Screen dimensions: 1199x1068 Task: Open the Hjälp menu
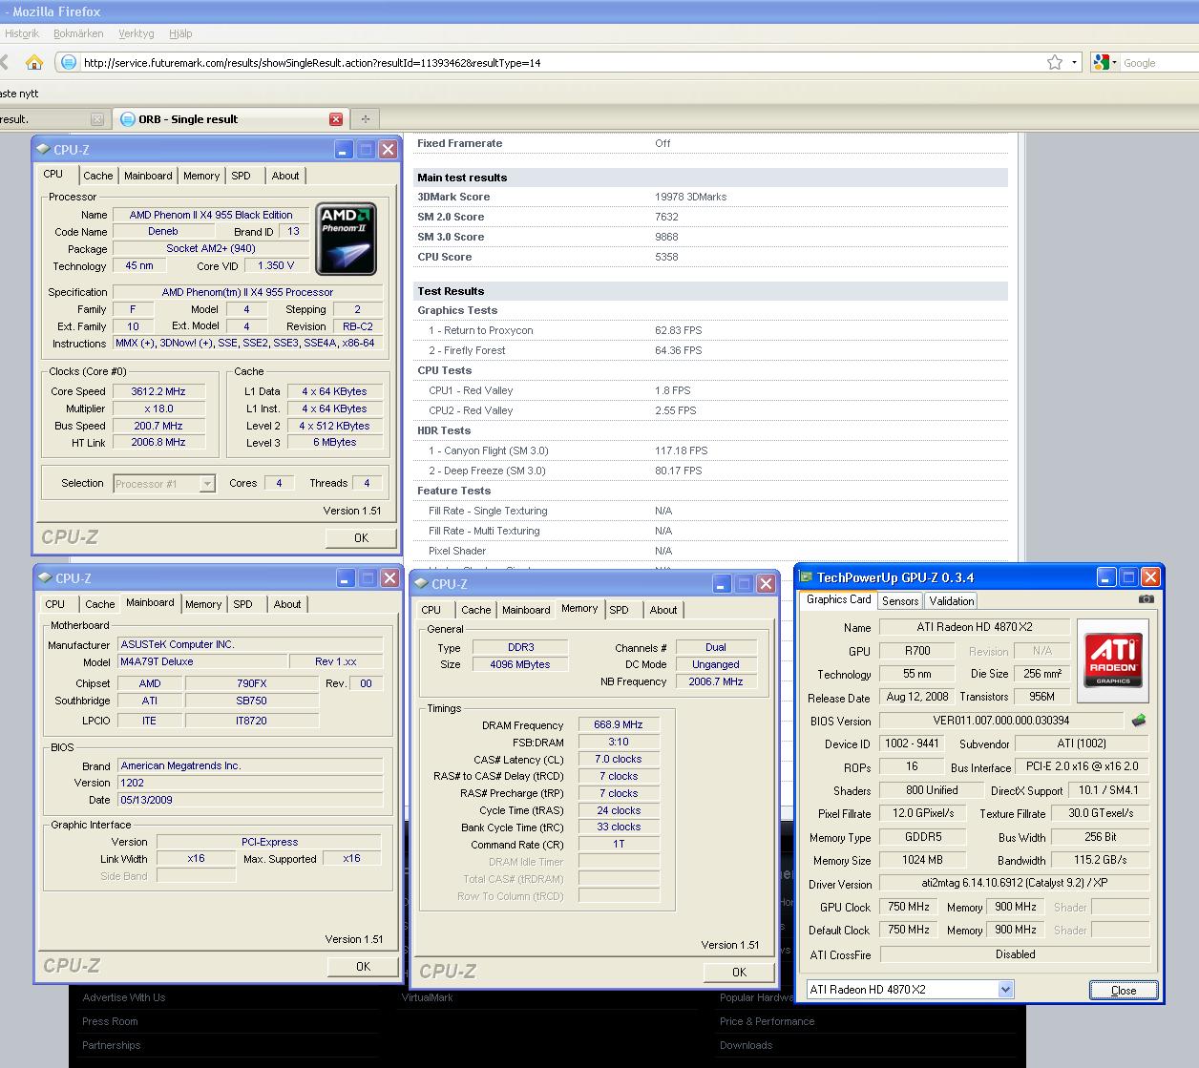pyautogui.click(x=180, y=33)
